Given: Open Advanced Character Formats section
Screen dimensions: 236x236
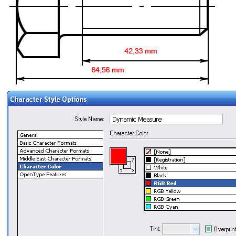Looking at the screenshot, I should coord(60,151).
